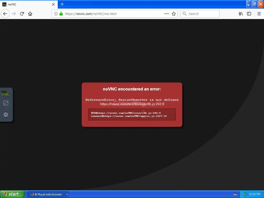Open the Windows Start menu

[12, 194]
